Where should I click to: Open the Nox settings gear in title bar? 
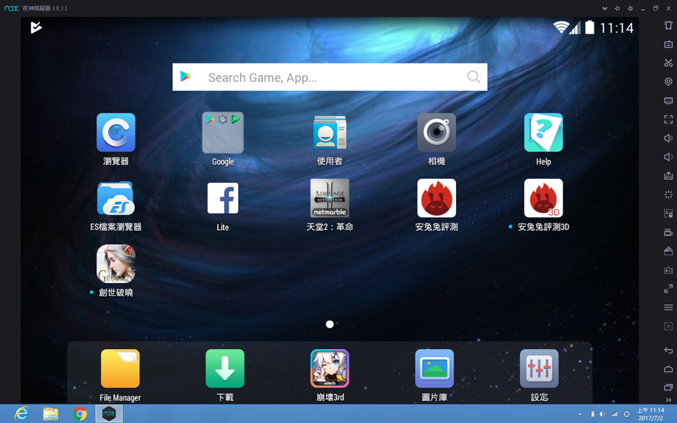(x=630, y=8)
